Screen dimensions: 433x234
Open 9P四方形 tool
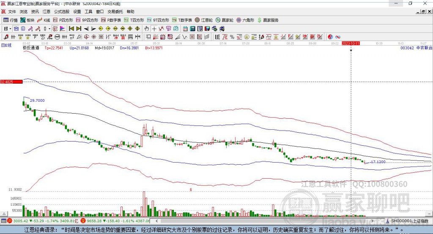click(87, 20)
